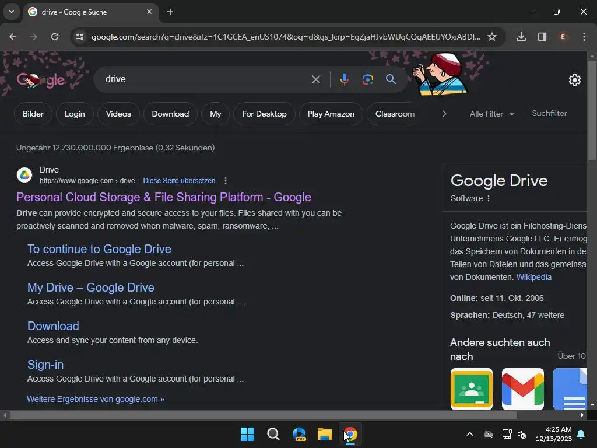The width and height of the screenshot is (597, 448).
Task: Expand the Alle Filter dropdown
Action: 491,114
